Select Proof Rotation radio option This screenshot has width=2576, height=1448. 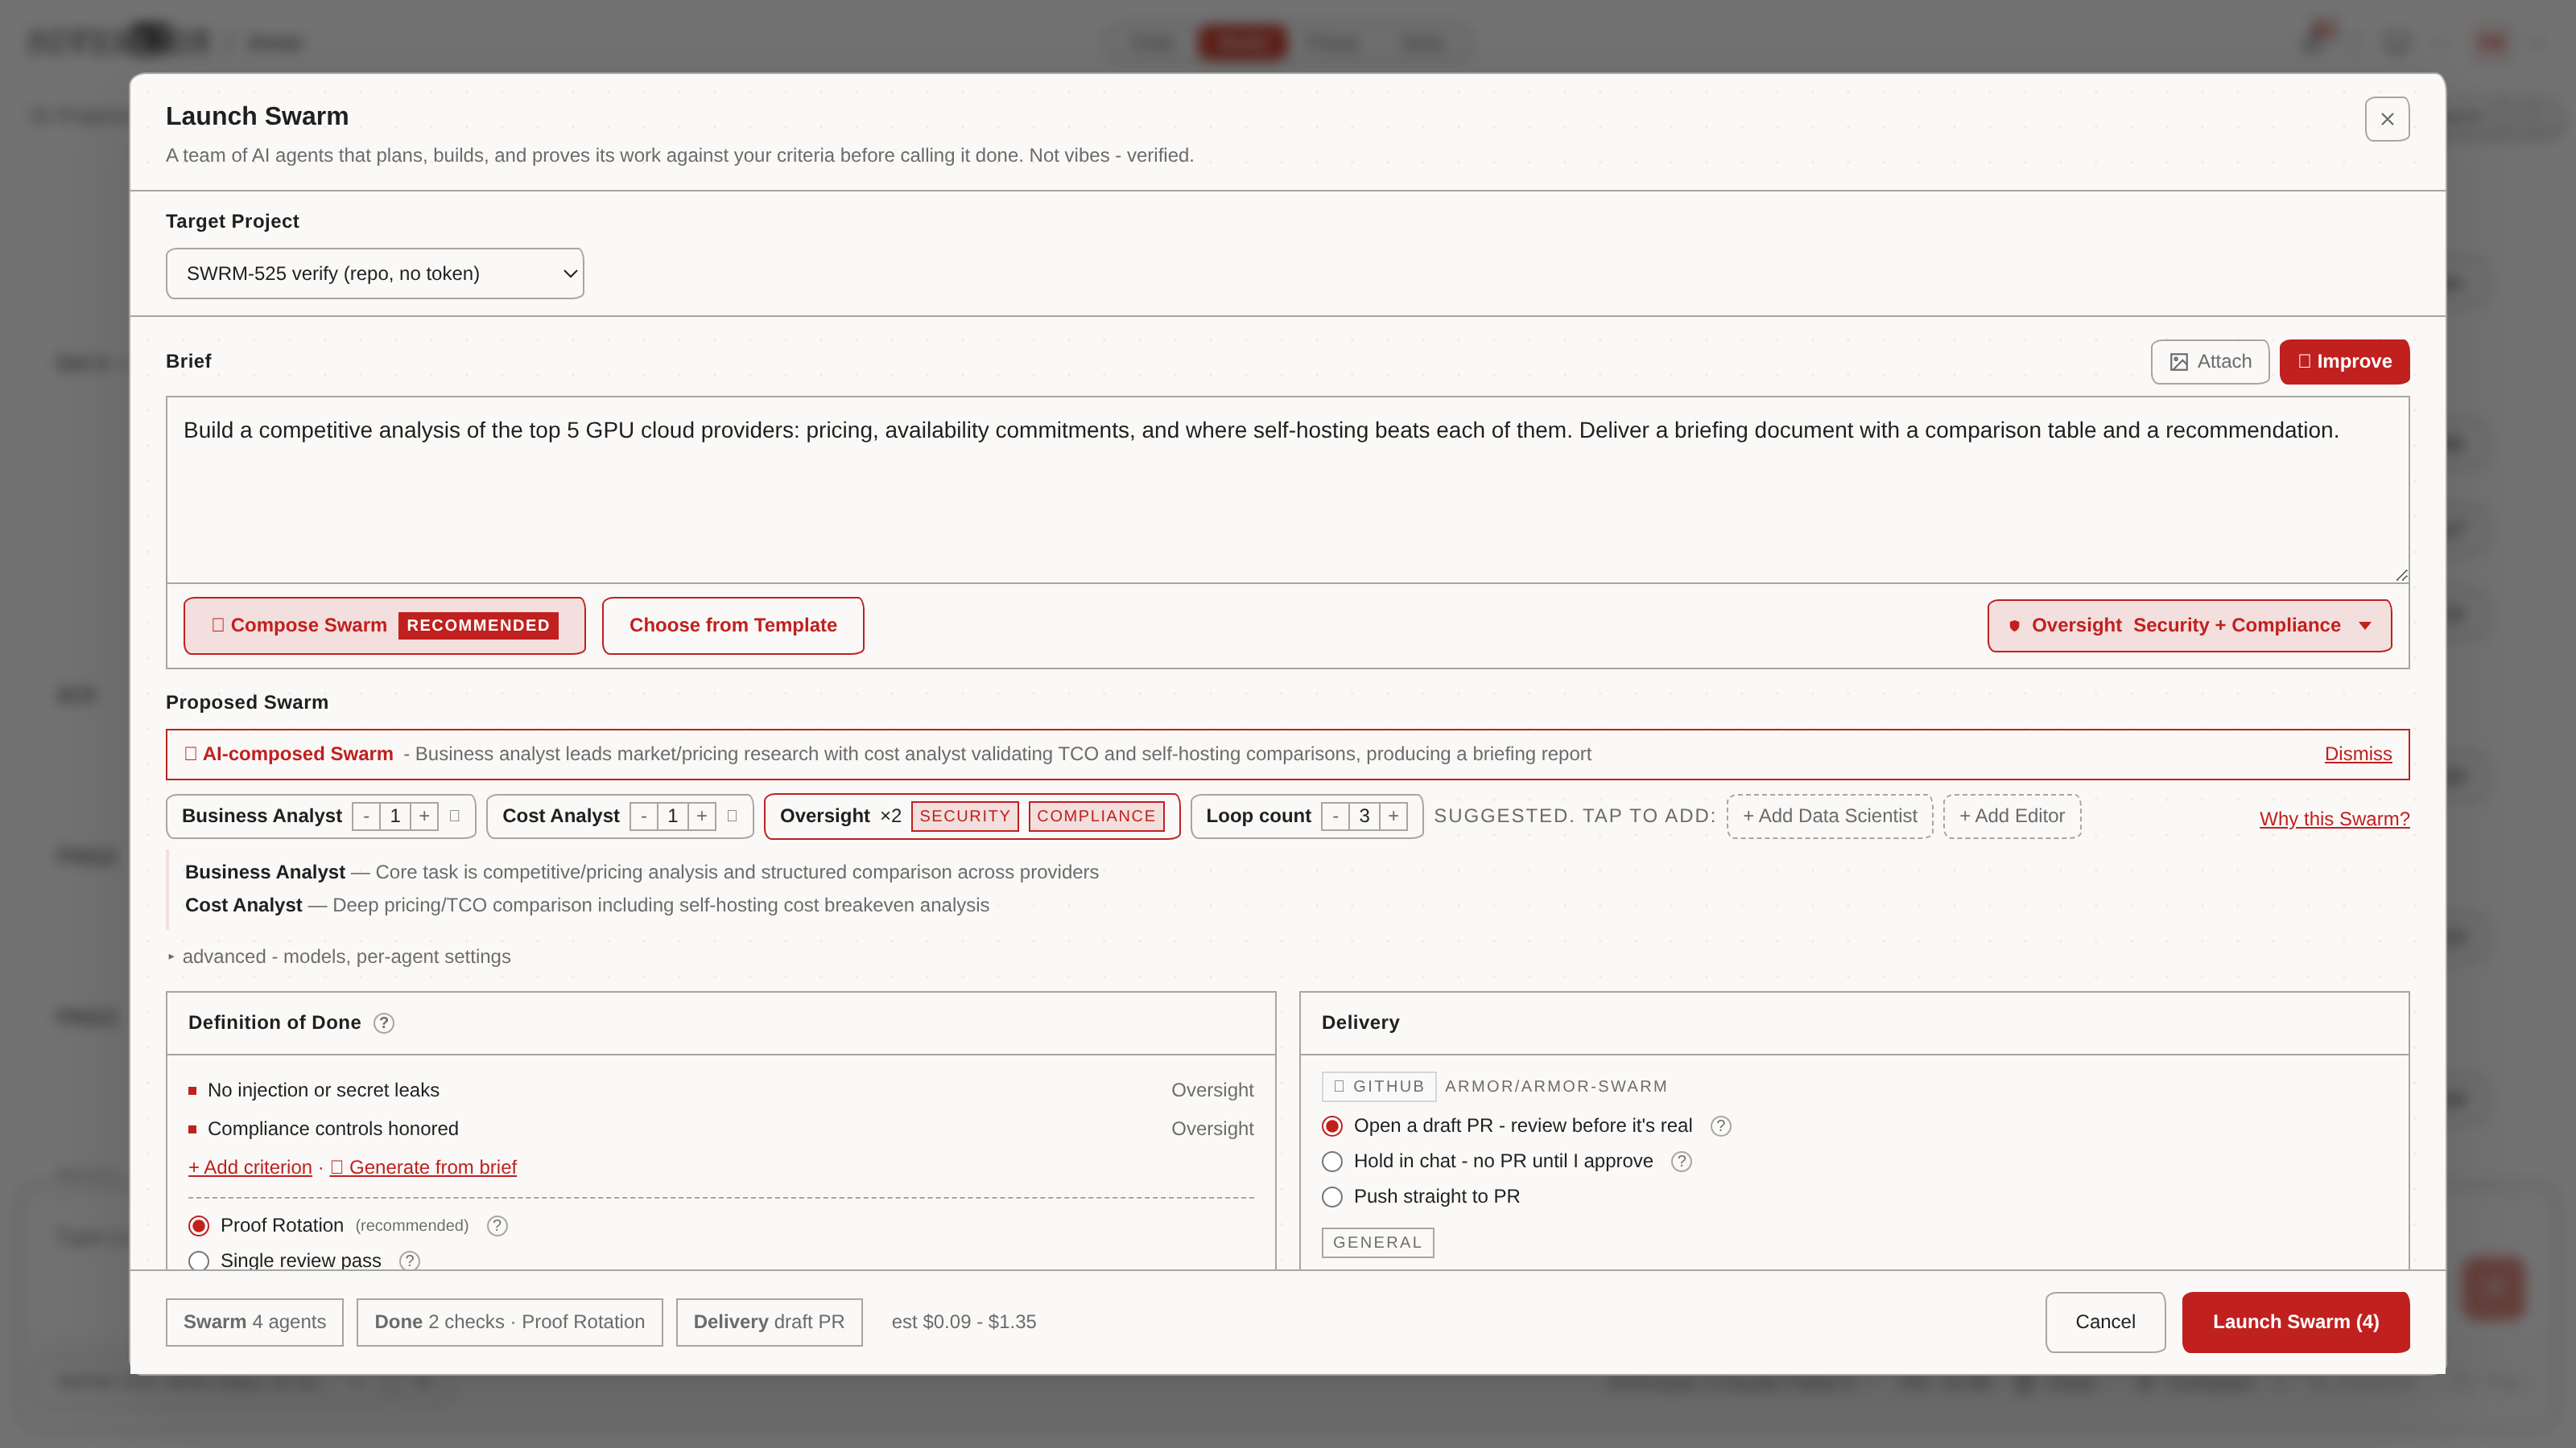199,1225
